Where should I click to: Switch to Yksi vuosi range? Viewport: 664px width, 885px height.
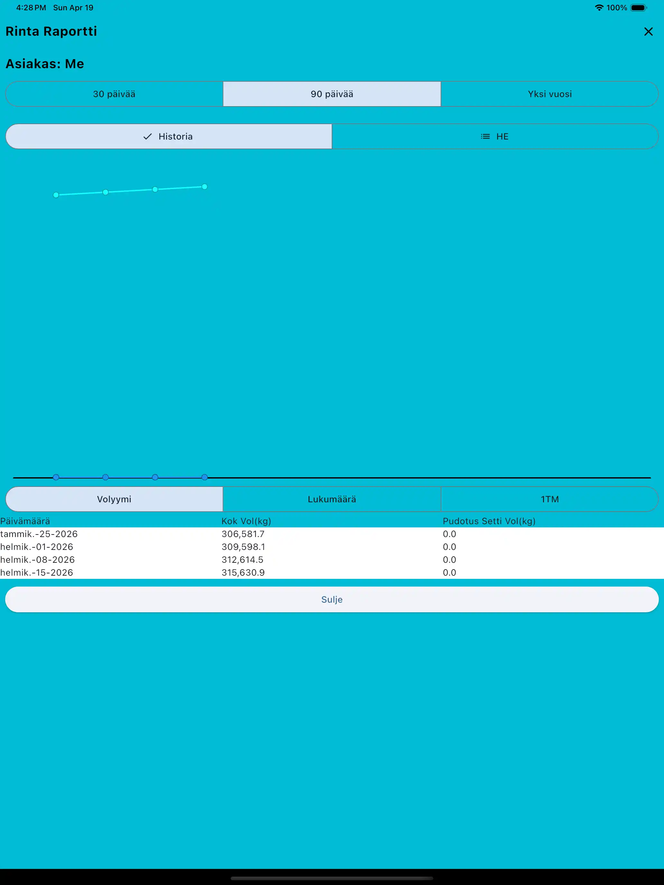(549, 94)
